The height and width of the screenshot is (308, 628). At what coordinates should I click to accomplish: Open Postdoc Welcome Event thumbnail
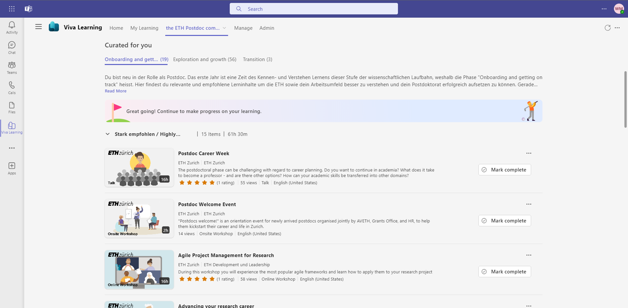click(139, 218)
